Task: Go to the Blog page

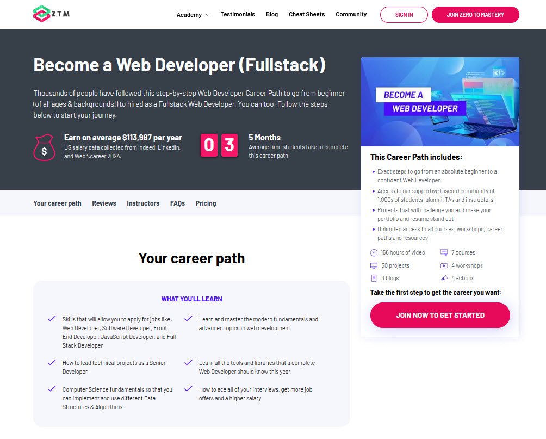Action: click(x=272, y=14)
